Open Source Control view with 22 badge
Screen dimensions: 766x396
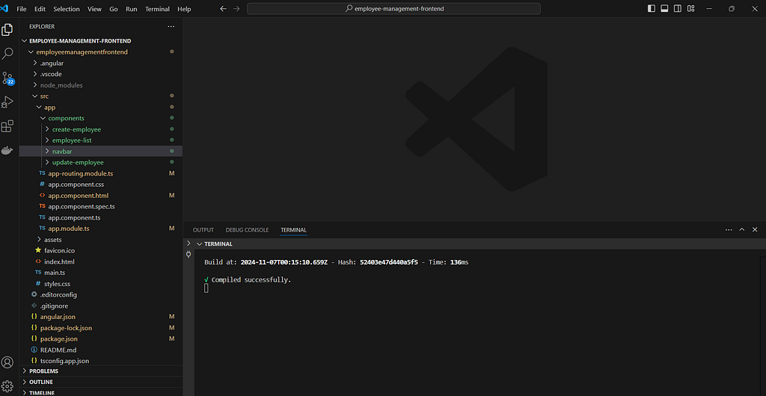tap(7, 78)
